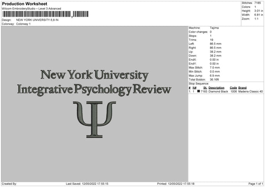
Task: Click the Max Jump 6.9 mm value
Action: [x=215, y=75]
